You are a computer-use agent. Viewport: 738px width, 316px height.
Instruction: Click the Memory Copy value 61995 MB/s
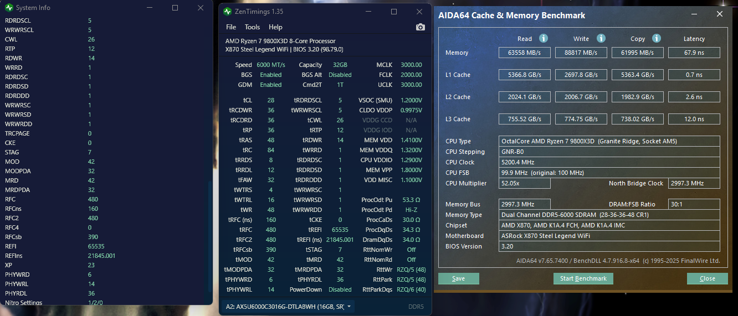click(637, 53)
